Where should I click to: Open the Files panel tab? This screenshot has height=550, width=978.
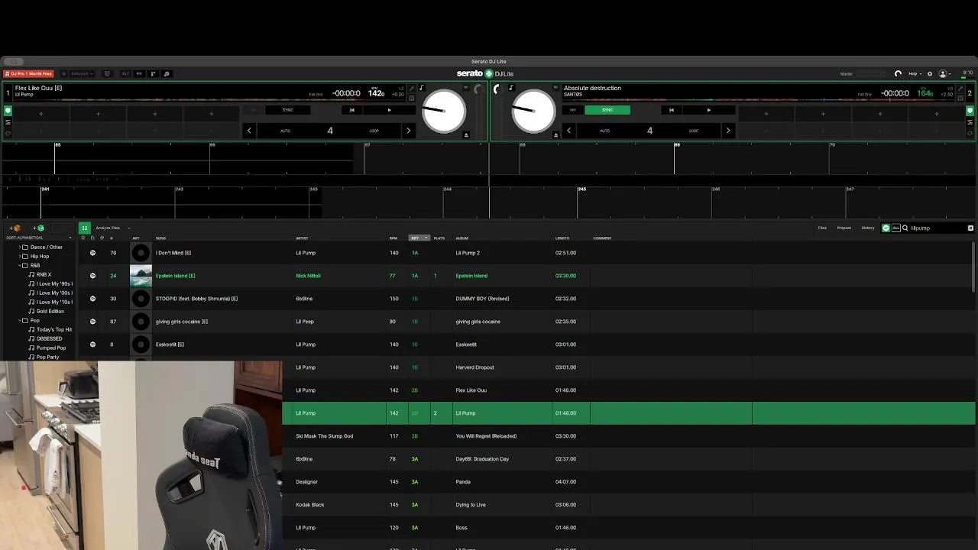pyautogui.click(x=822, y=228)
